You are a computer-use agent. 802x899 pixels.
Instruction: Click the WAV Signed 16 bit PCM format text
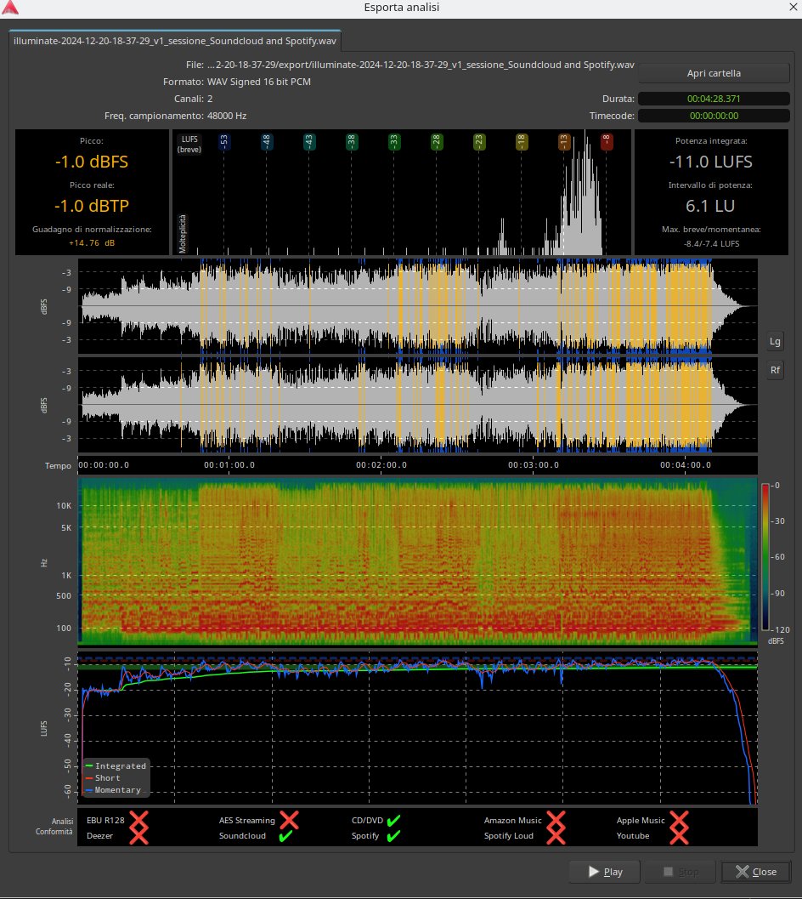[259, 82]
